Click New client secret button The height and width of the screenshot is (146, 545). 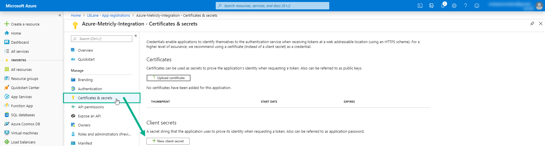pos(168,141)
